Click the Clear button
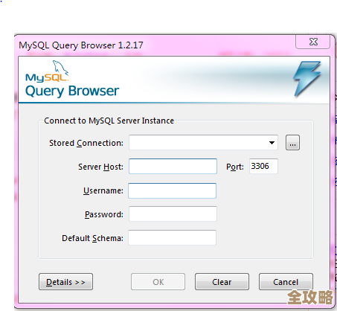 (x=222, y=282)
